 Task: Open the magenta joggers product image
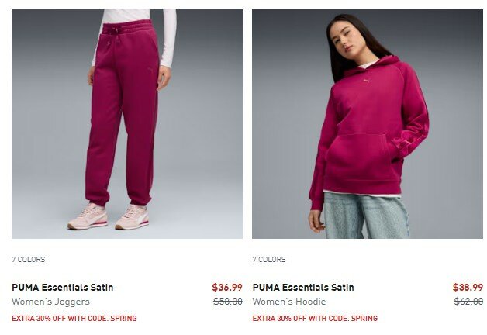[127, 123]
